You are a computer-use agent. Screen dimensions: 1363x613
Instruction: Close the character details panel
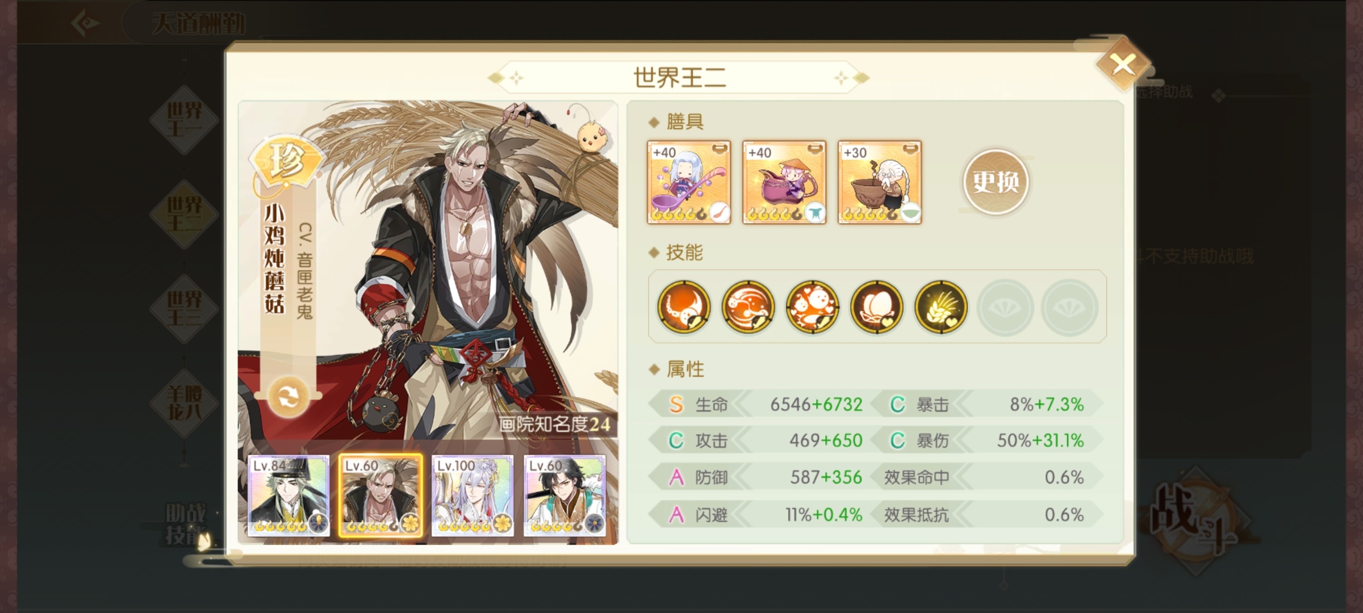point(1123,64)
